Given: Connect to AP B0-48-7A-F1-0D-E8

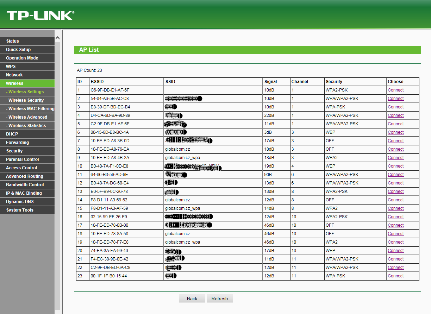Looking at the screenshot, I should click(396, 166).
